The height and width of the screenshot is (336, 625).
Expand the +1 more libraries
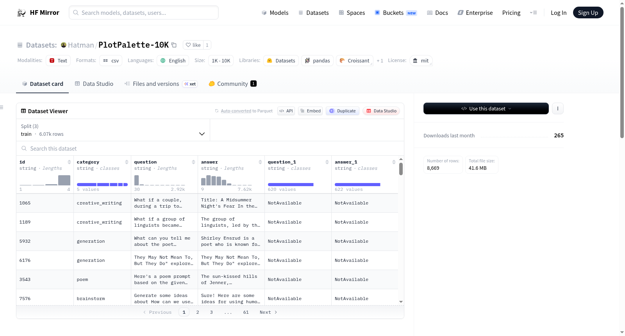pyautogui.click(x=380, y=60)
